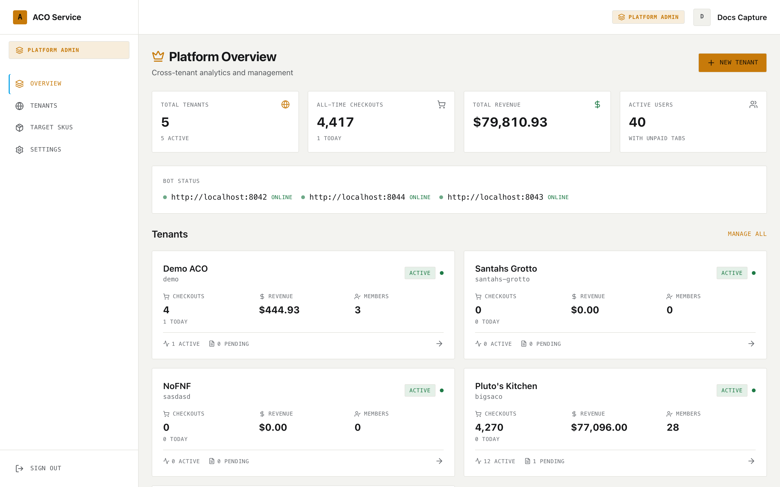Click the Platform Admin badge in header

648,17
